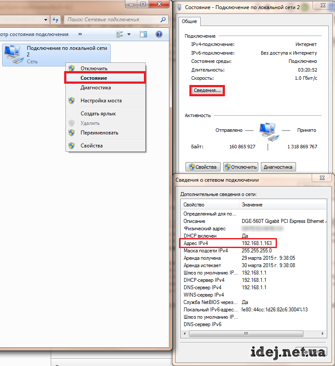Viewport: 335px width, 366px height.
Task: Select the 'DHCP-сервер IPv4' row
Action: pos(254,280)
